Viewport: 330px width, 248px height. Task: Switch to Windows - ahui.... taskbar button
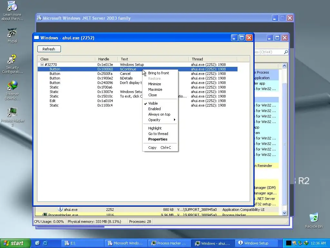(213, 243)
